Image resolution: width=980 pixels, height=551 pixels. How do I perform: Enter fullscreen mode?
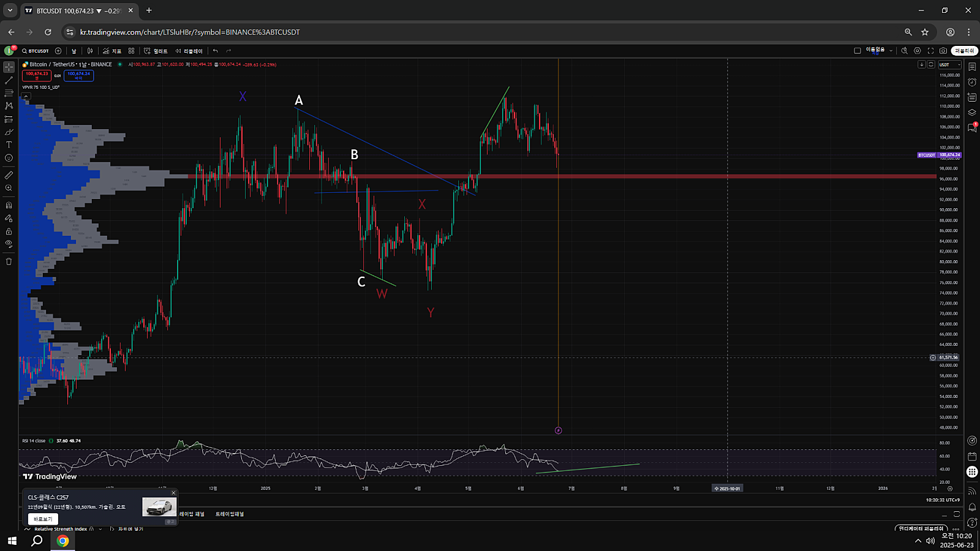click(930, 51)
